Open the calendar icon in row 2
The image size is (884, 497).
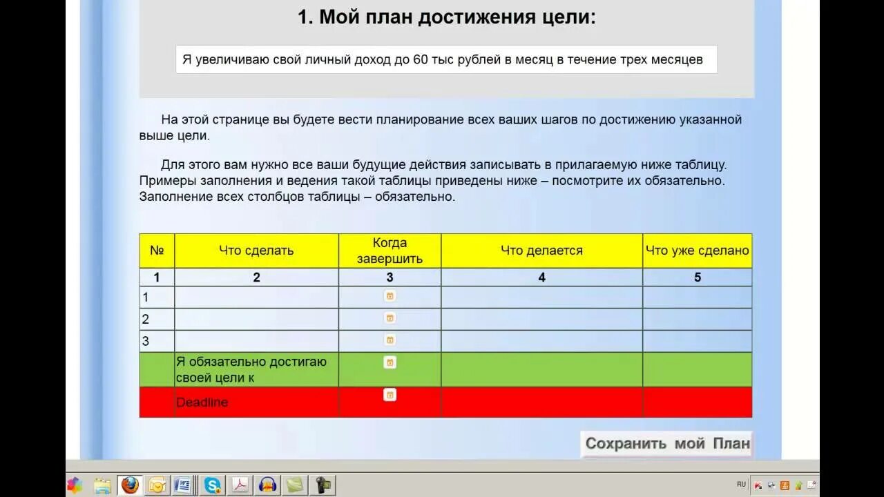tap(390, 318)
